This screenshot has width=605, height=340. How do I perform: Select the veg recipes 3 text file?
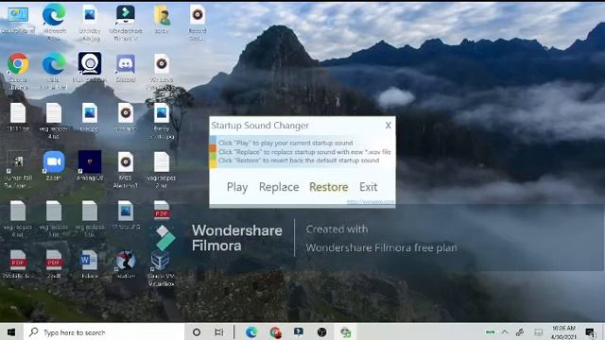54,218
